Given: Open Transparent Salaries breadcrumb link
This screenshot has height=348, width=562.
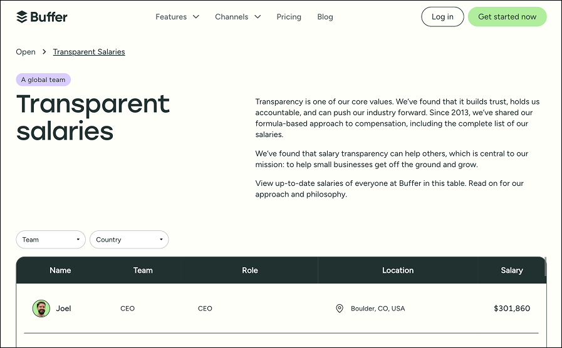Looking at the screenshot, I should [89, 52].
